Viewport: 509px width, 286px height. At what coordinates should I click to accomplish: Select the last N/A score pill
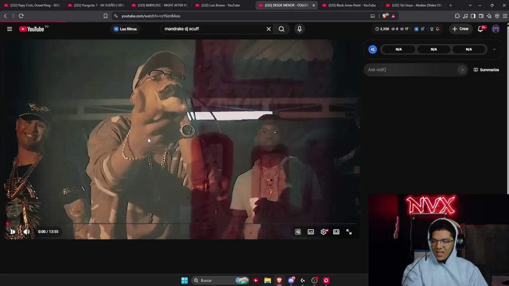click(x=469, y=49)
